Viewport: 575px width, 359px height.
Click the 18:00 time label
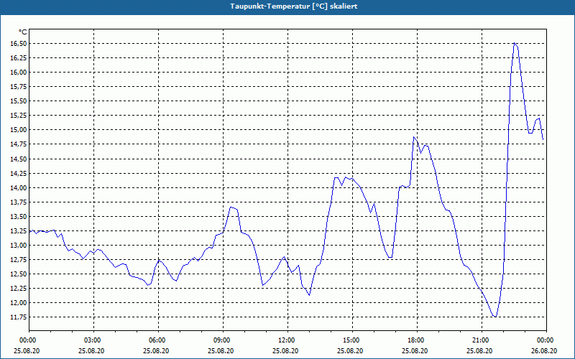coord(415,340)
